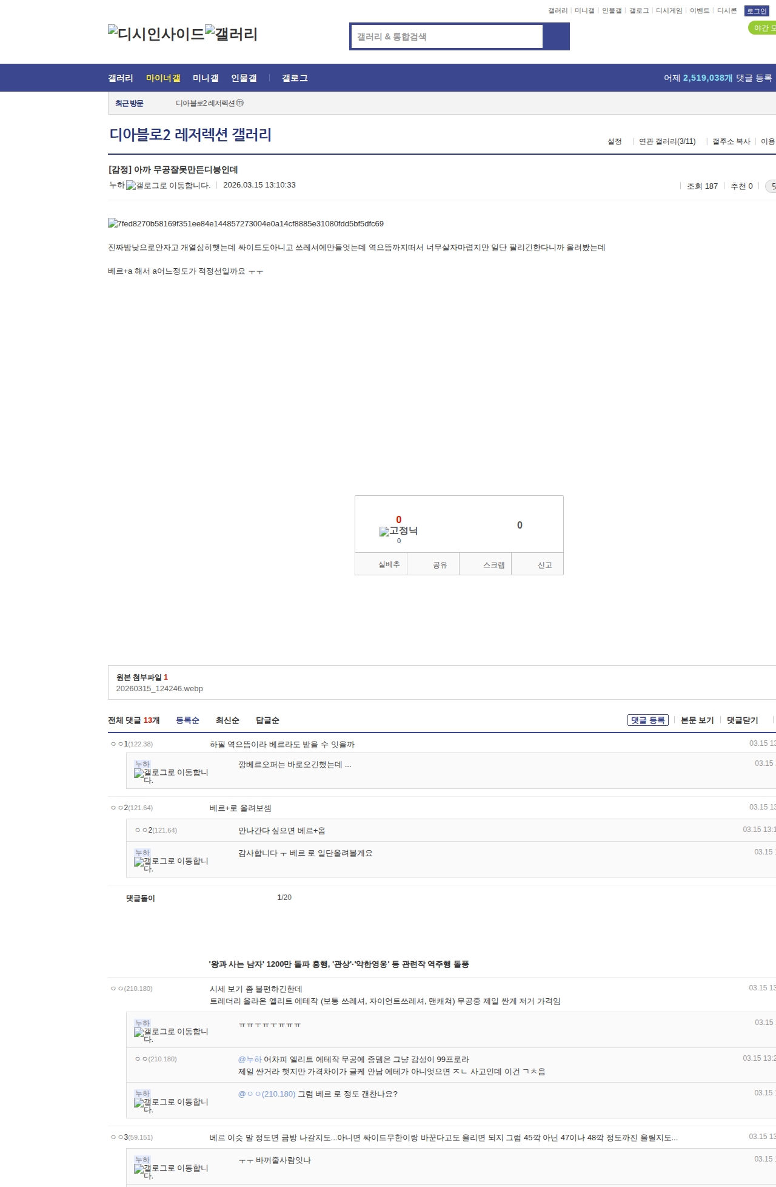776x1187 pixels.
Task: Open the gallery 설정 menu
Action: click(x=615, y=141)
